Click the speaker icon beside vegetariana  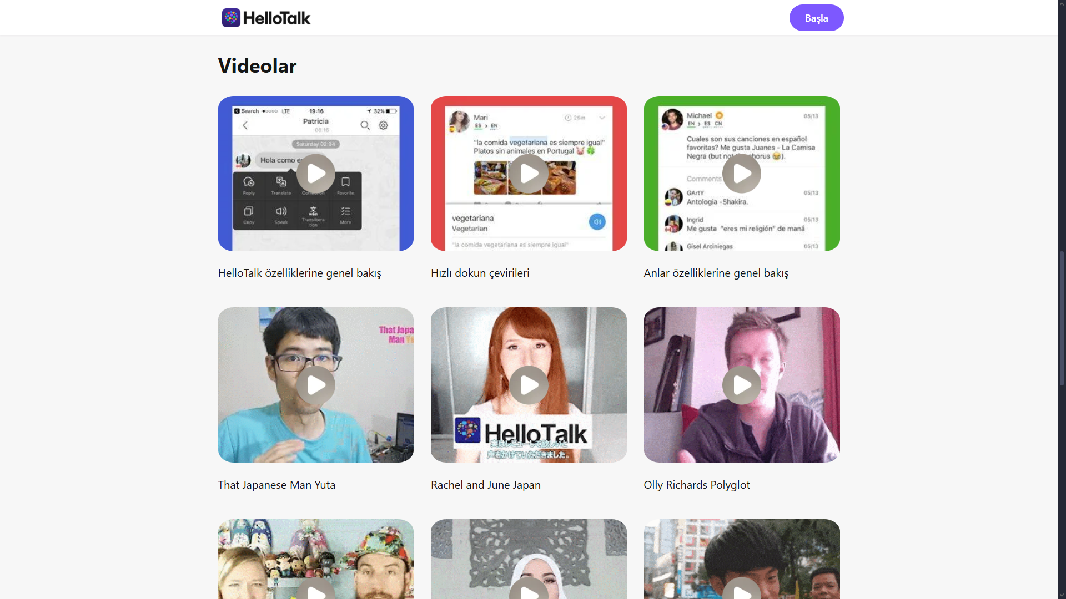pos(597,222)
